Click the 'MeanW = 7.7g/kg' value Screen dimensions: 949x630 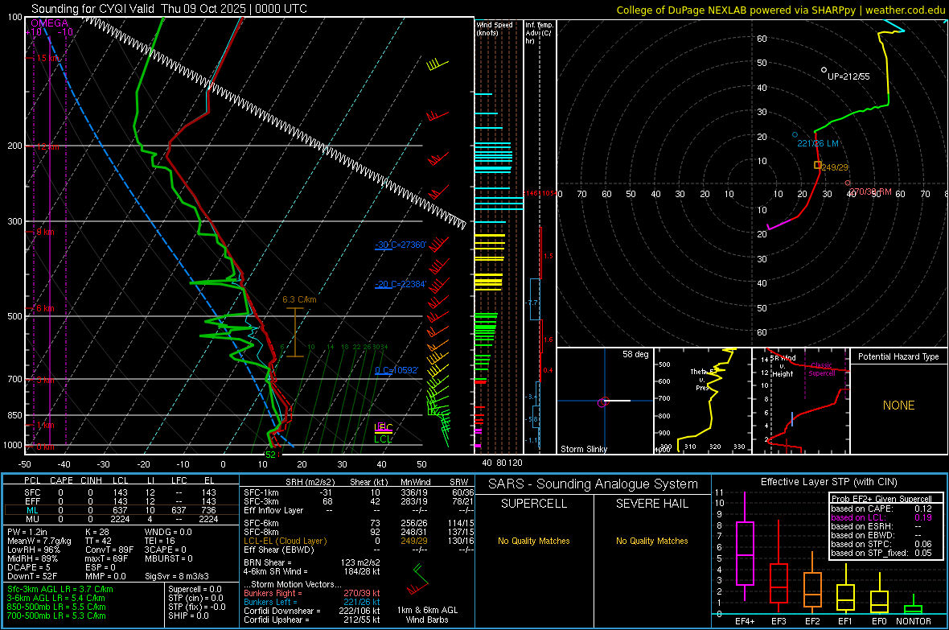pos(39,541)
